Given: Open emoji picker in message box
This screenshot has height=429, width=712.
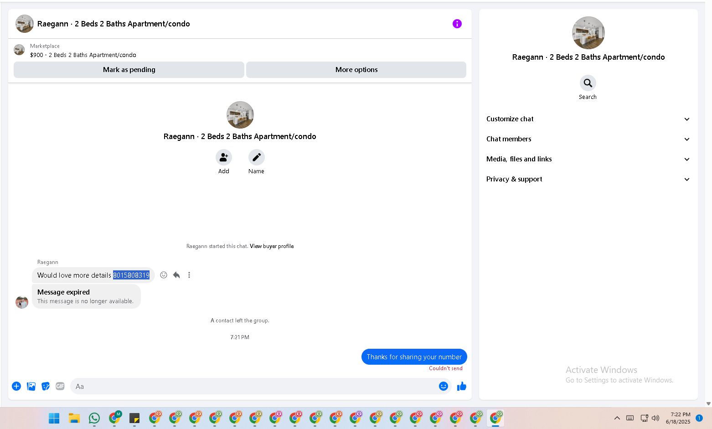Looking at the screenshot, I should pyautogui.click(x=444, y=386).
